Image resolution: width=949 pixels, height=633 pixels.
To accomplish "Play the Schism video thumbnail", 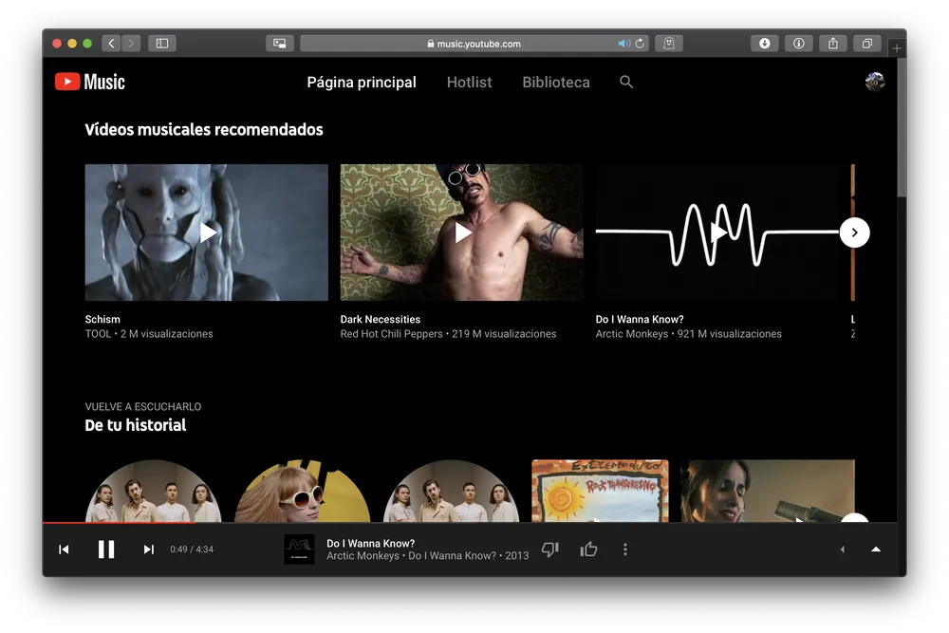I will [x=206, y=233].
